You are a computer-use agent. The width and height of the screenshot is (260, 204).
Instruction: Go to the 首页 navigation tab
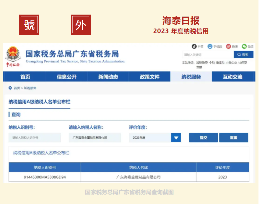point(25,77)
